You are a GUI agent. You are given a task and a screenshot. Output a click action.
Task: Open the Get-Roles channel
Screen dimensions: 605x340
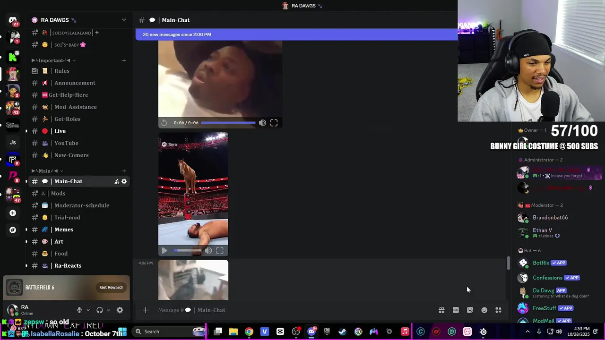pyautogui.click(x=79, y=119)
